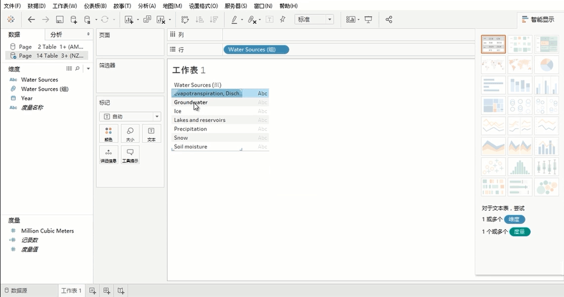This screenshot has height=297, width=564.
Task: Open the 分析(A) menu
Action: coord(146,6)
